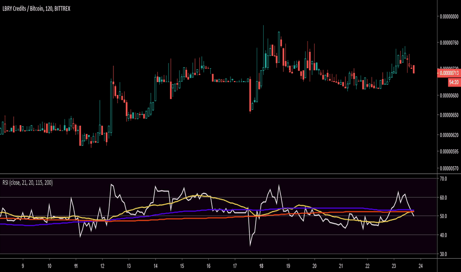This screenshot has width=461, height=272.
Task: Click the RSI (close, 21, 20, 115, 200) indicator label
Action: (x=28, y=182)
